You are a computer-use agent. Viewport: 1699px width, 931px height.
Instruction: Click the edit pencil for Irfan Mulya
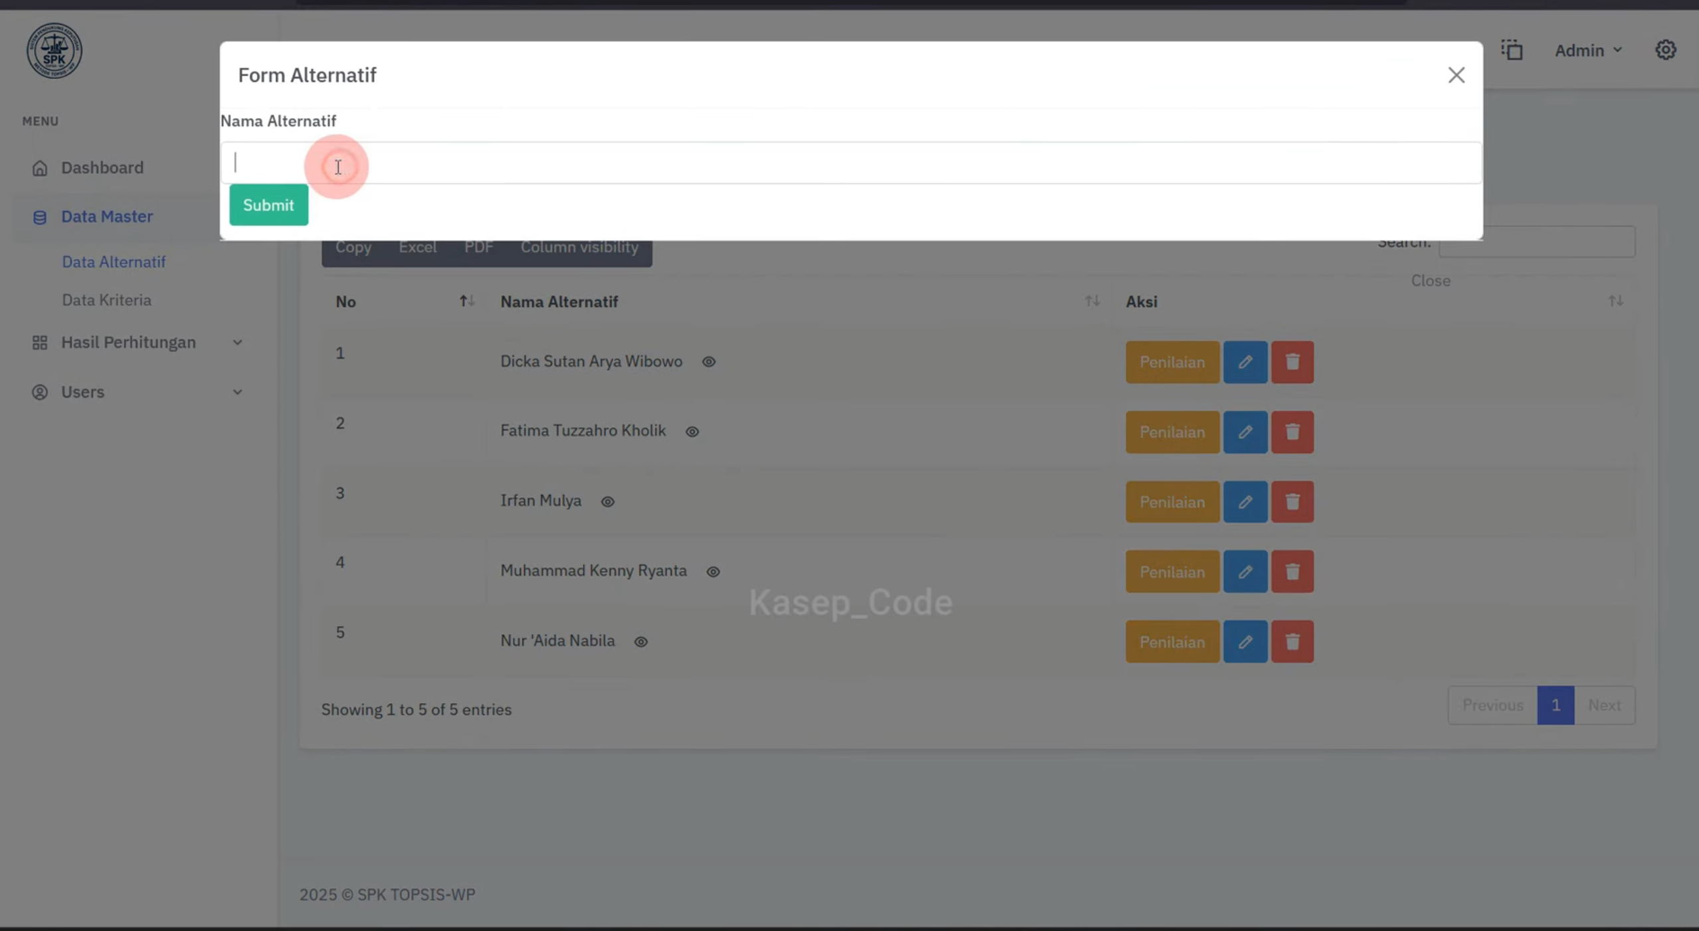pyautogui.click(x=1245, y=502)
